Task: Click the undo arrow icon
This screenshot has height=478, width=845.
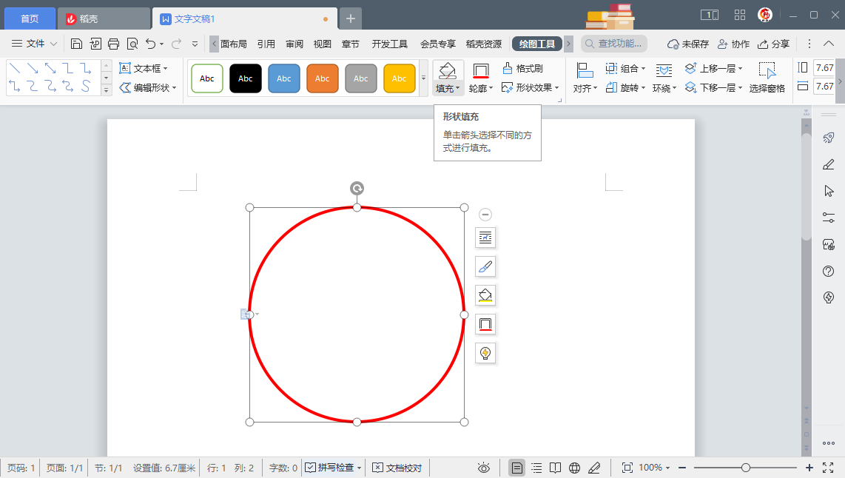Action: pyautogui.click(x=151, y=44)
